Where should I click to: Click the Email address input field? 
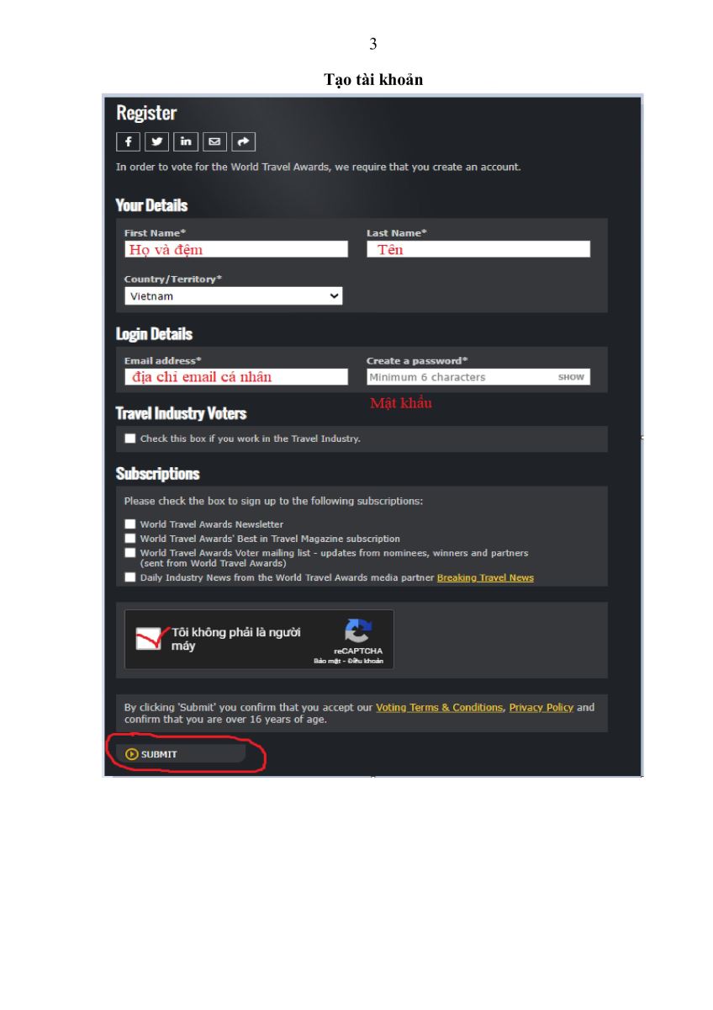click(x=236, y=377)
